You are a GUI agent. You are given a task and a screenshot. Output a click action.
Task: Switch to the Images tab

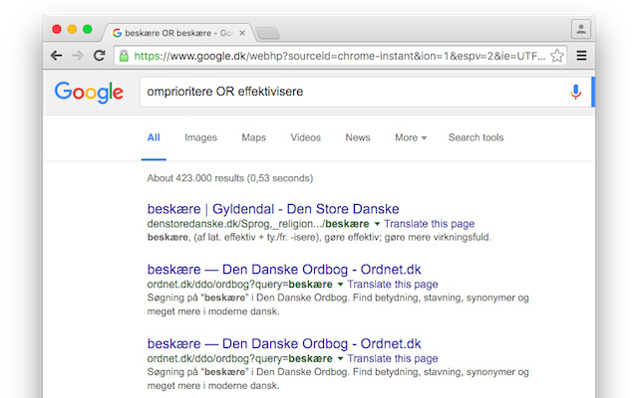tap(200, 137)
